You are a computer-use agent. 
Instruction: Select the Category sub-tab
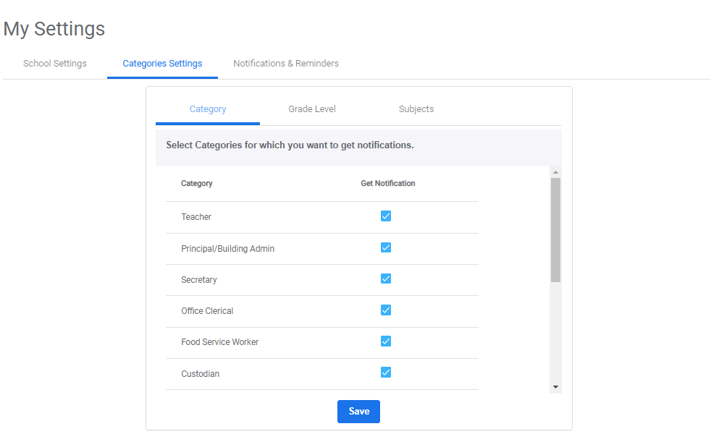208,109
